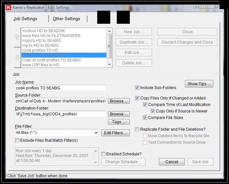Image resolution: width=229 pixels, height=184 pixels.
Task: Open the Other Settings tab
Action: point(67,19)
